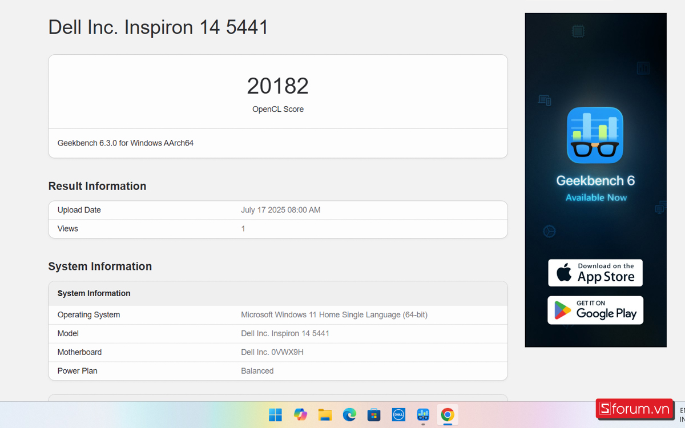The image size is (685, 428).
Task: Click the Views count value '1'
Action: click(243, 229)
